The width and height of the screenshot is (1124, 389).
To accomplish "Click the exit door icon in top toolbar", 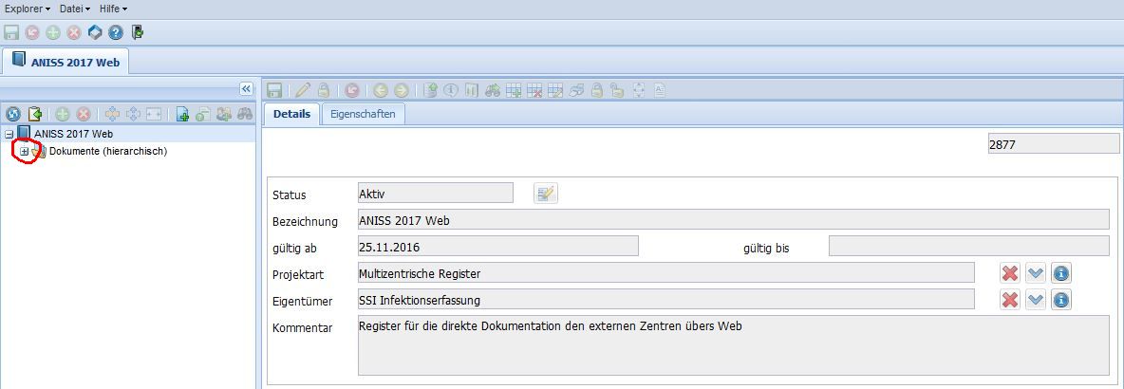I will (x=138, y=32).
